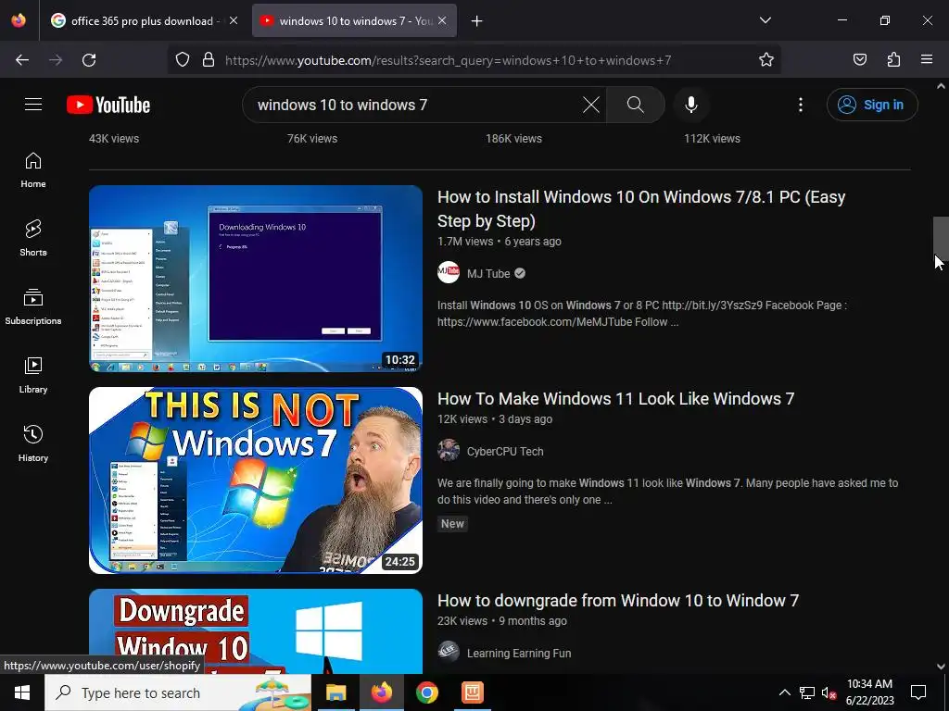
Task: Open the MJ Tube channel name link
Action: coord(488,273)
